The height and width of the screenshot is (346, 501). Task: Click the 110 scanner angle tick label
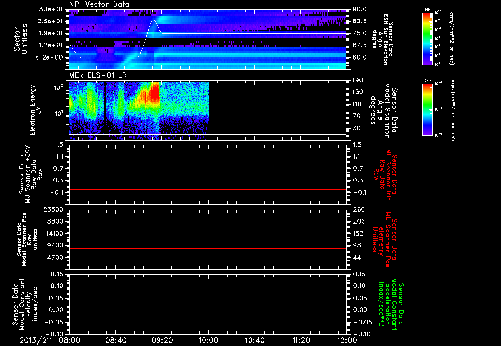pyautogui.click(x=358, y=104)
